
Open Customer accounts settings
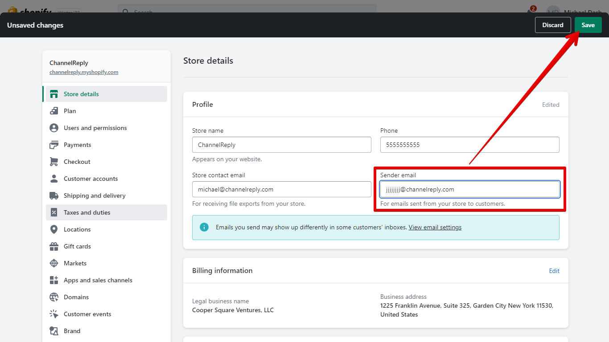tap(107, 179)
